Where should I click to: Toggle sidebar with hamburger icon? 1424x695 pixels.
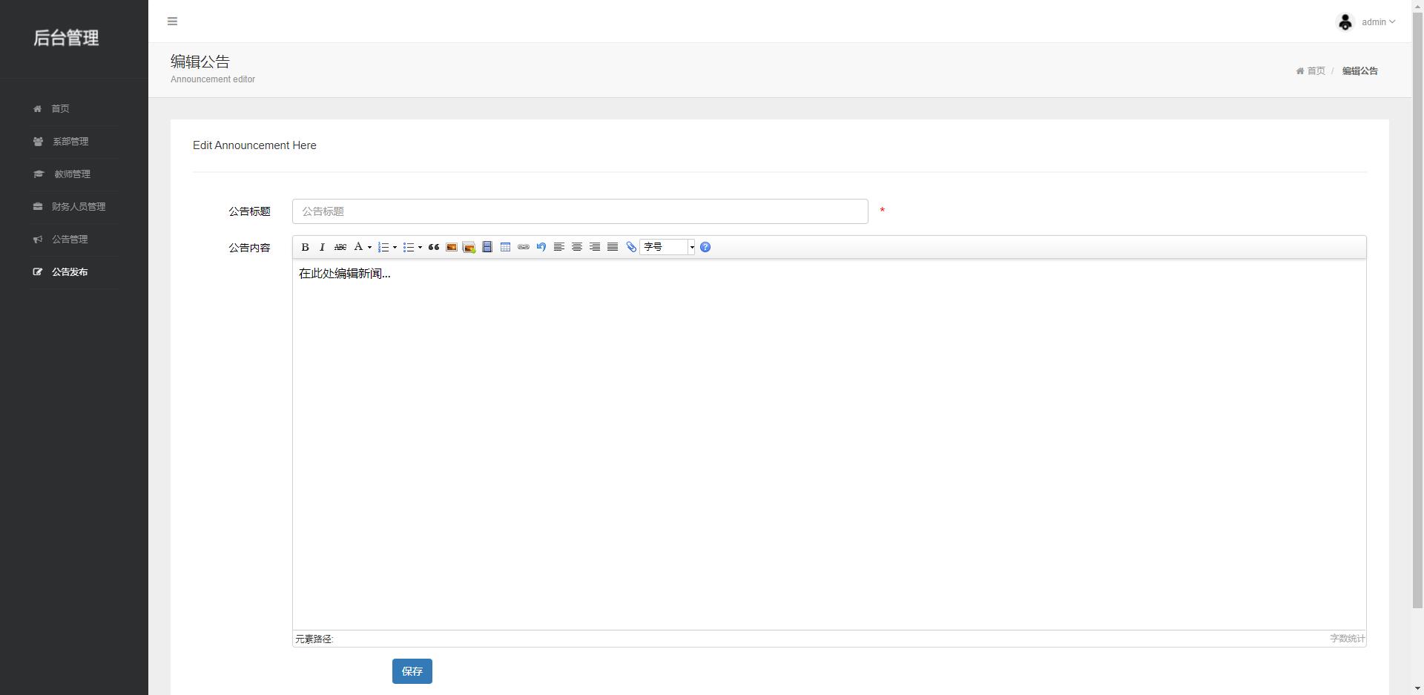(x=172, y=22)
